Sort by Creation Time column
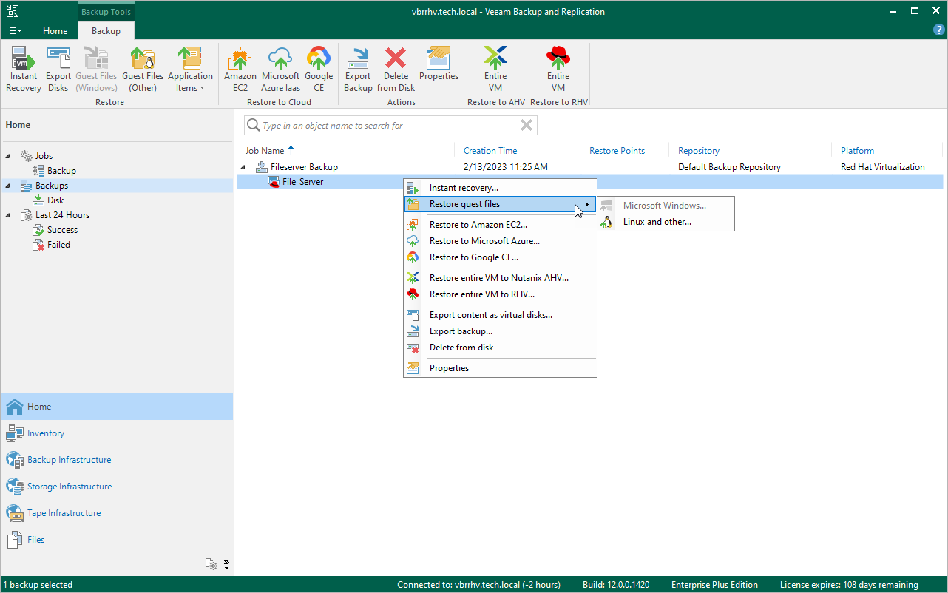 click(x=490, y=151)
